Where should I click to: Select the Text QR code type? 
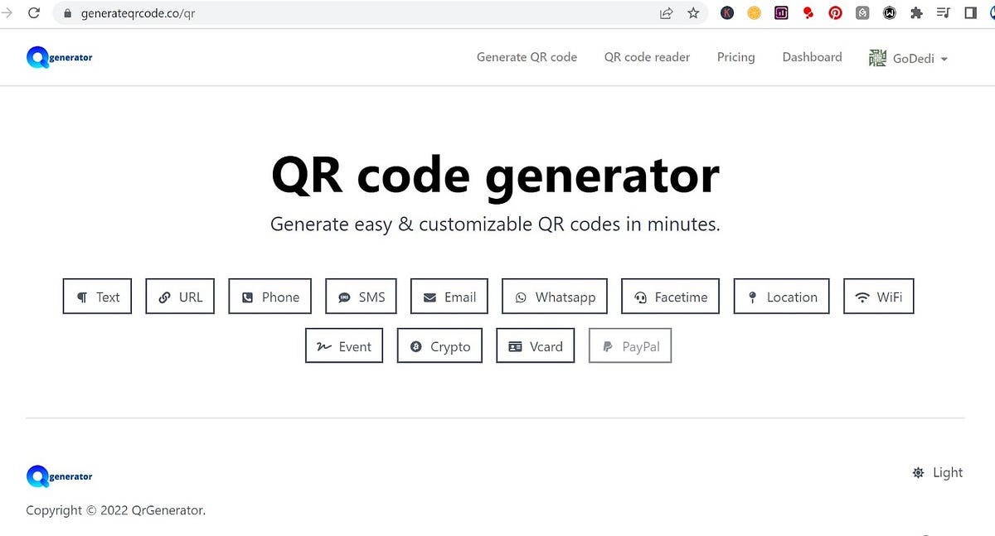(97, 296)
